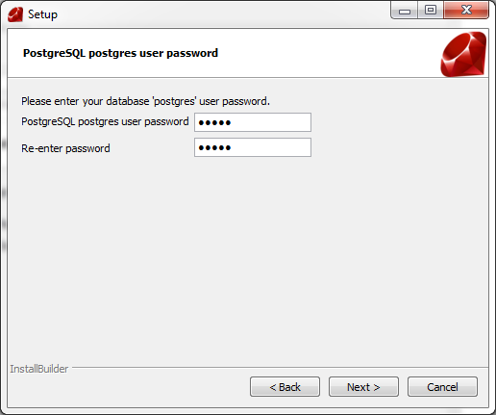Click the 'Please enter your database' instruction text
Screen dimensions: 496x415
tap(145, 101)
